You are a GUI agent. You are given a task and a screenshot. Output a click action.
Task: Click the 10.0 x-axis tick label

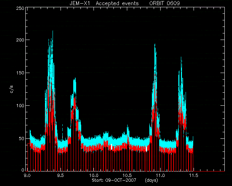coord(94,175)
